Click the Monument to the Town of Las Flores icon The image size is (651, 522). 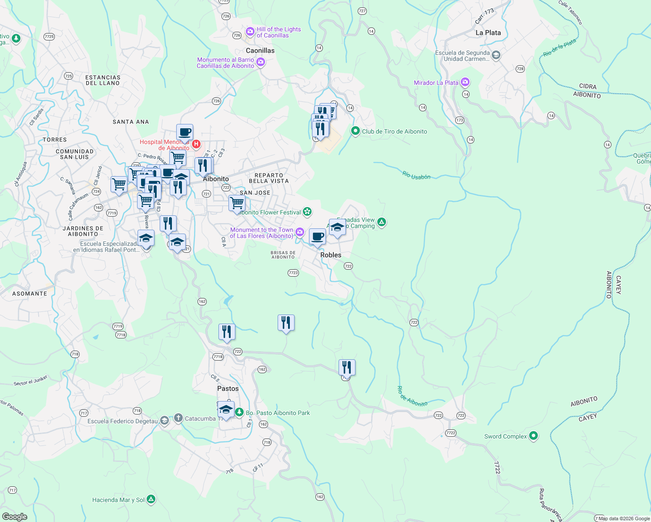point(299,232)
